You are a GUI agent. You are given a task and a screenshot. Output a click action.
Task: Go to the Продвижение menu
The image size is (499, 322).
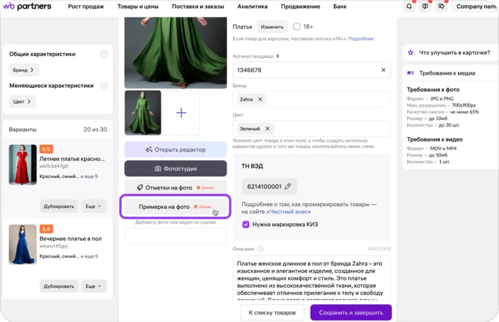point(300,7)
